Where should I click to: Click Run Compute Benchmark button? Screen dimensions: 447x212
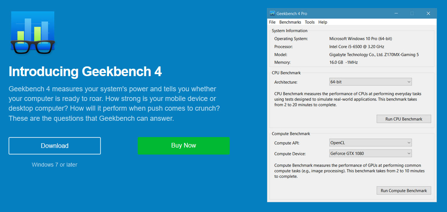pyautogui.click(x=404, y=191)
